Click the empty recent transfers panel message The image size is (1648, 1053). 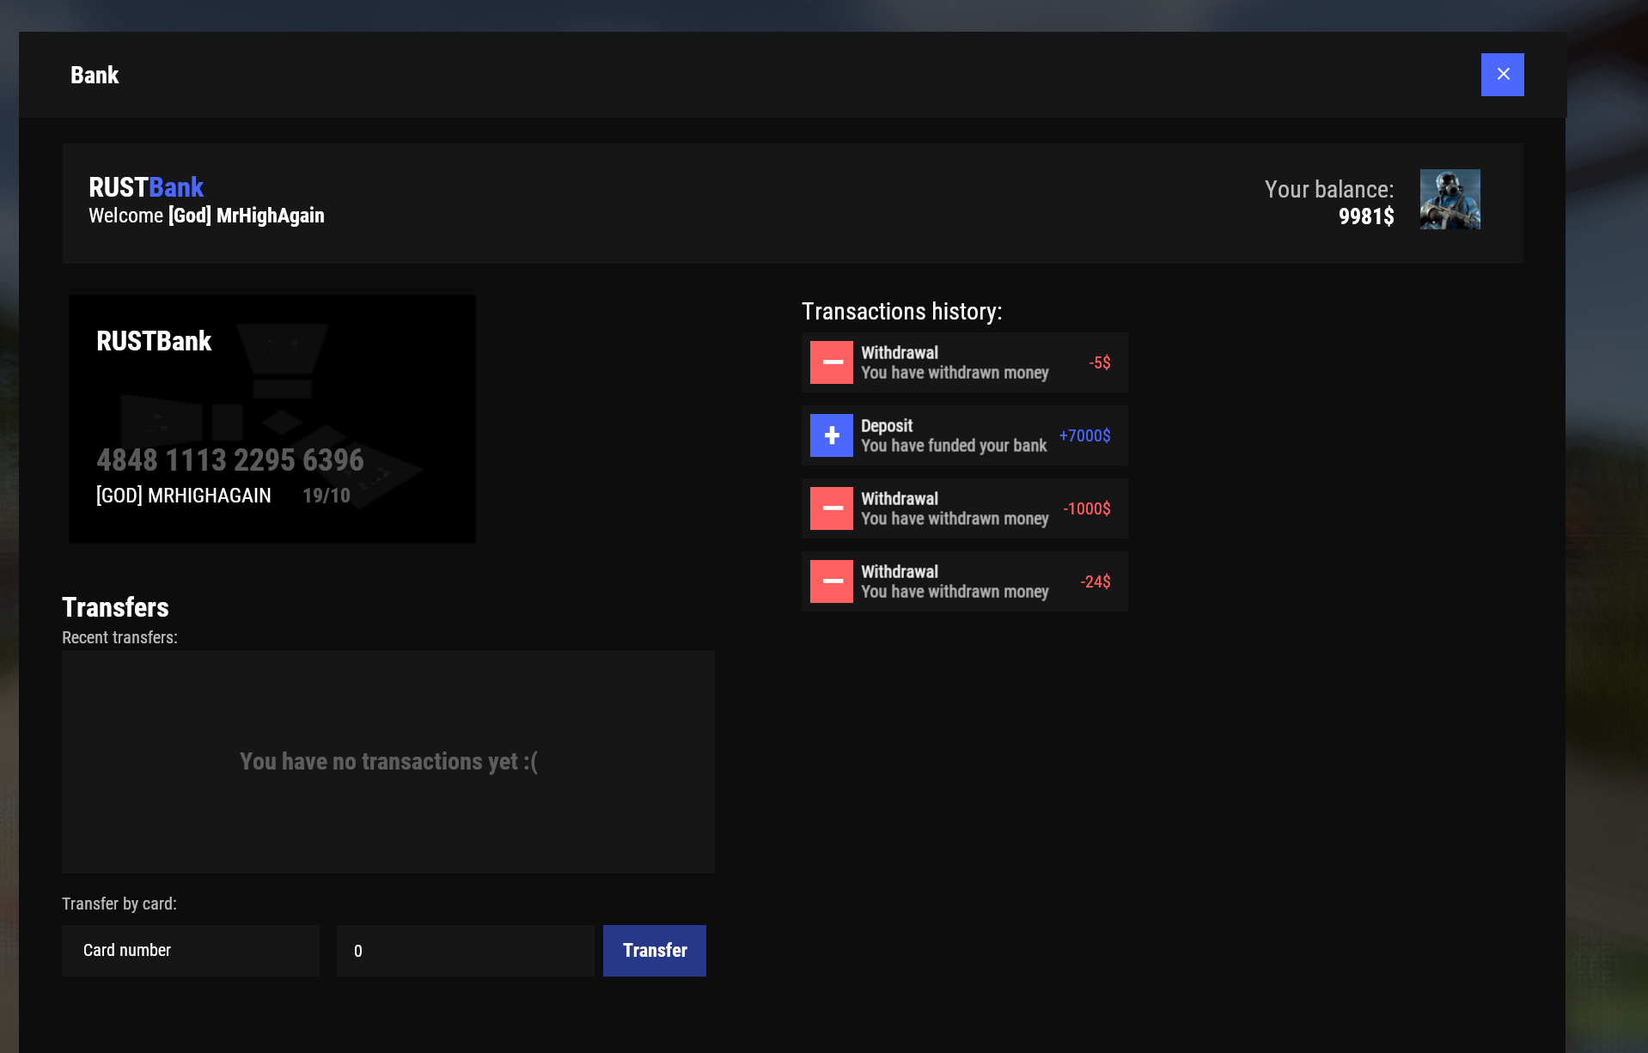pyautogui.click(x=388, y=762)
